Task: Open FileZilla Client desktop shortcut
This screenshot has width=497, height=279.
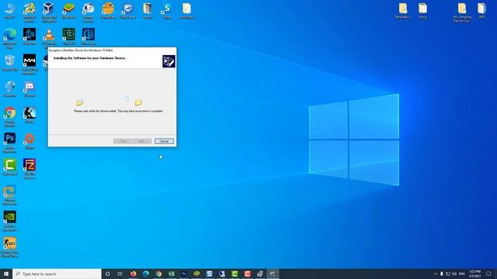Action: [x=30, y=169]
